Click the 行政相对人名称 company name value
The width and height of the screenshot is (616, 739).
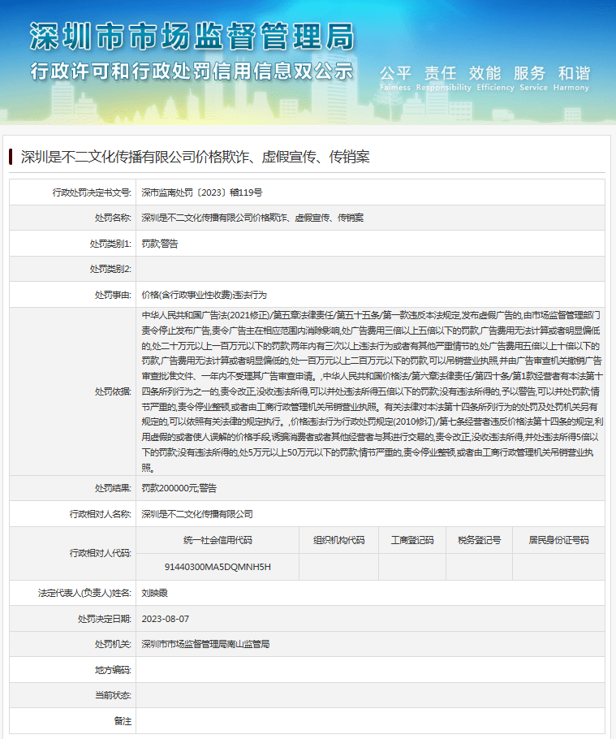coord(197,513)
